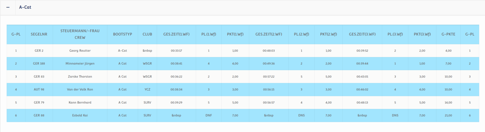This screenshot has width=485, height=132.
Task: Select Van der Valk Ron entry
Action: pyautogui.click(x=80, y=90)
